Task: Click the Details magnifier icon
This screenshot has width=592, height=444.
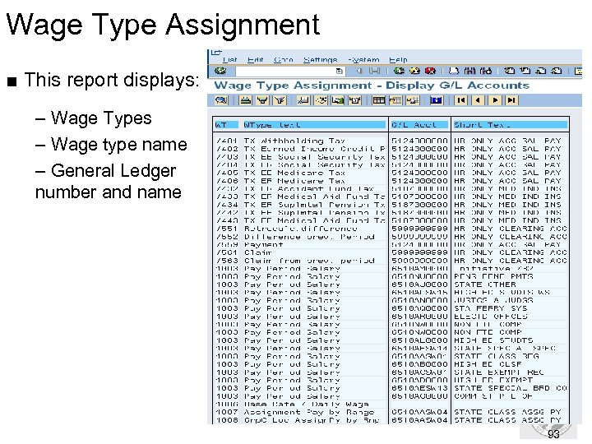Action: [x=221, y=100]
